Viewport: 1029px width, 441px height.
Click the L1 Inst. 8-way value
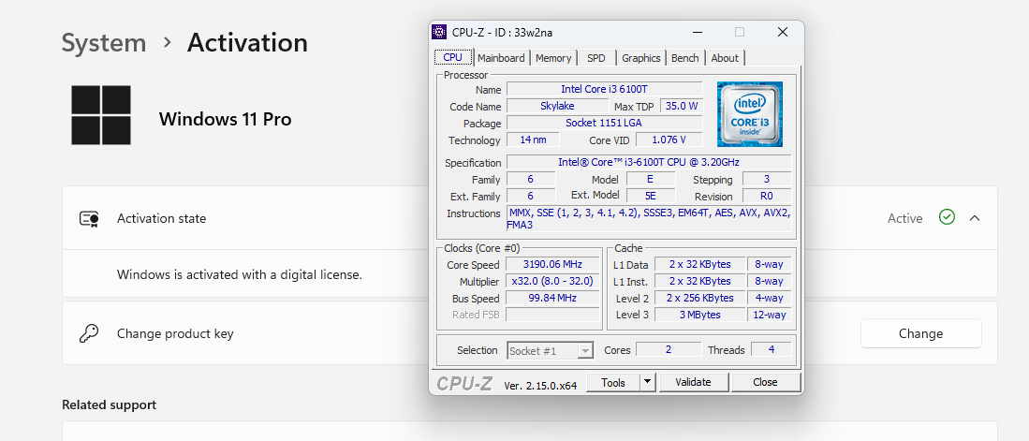pos(769,281)
